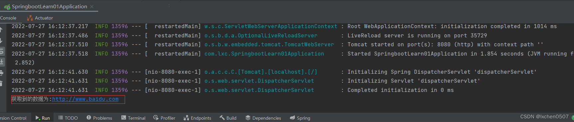Image resolution: width=574 pixels, height=122 pixels.
Task: Click the 'Completed initialization in 0 ms' message
Action: point(401,90)
